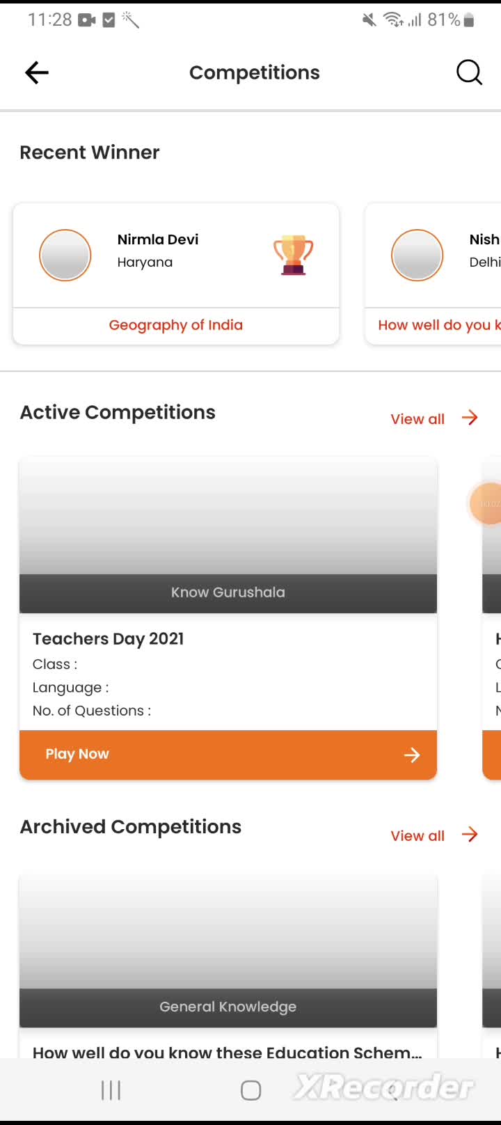Screen dimensions: 501x1125
Task: Tap the back arrow icon
Action: [x=37, y=72]
